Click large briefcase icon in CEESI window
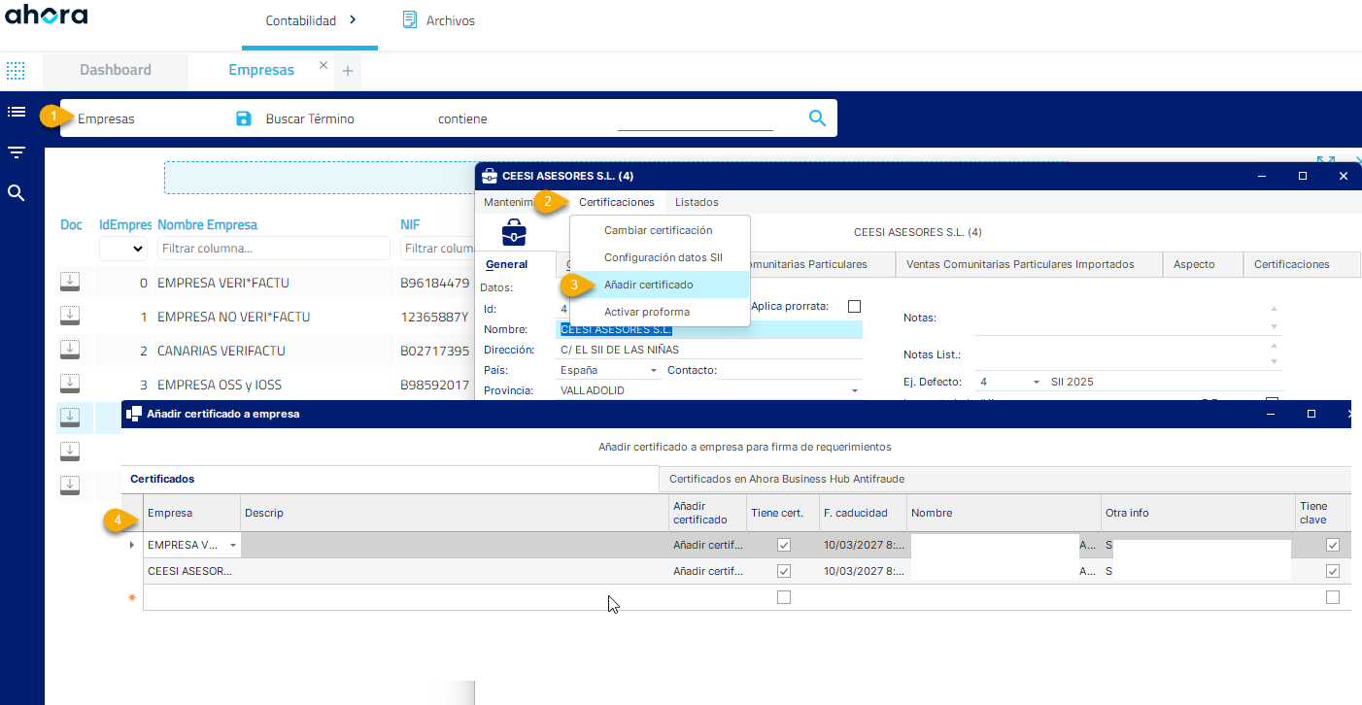The width and height of the screenshot is (1362, 705). [514, 233]
